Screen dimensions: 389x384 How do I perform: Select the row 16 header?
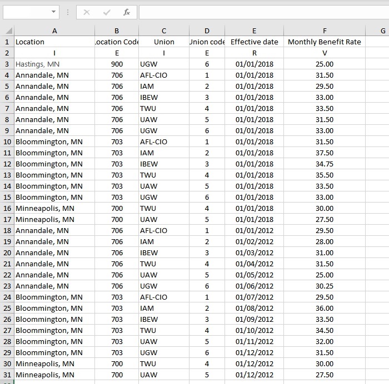point(7,209)
